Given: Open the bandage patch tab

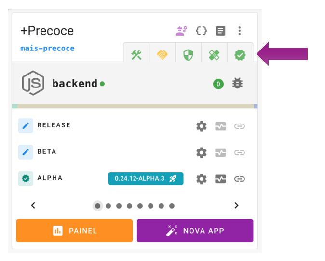Looking at the screenshot, I should point(214,55).
